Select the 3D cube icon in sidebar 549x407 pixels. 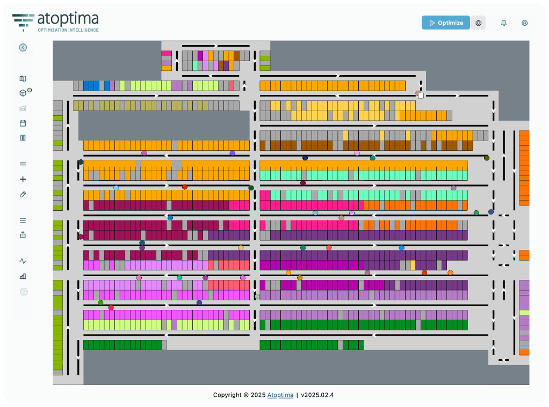click(x=23, y=93)
